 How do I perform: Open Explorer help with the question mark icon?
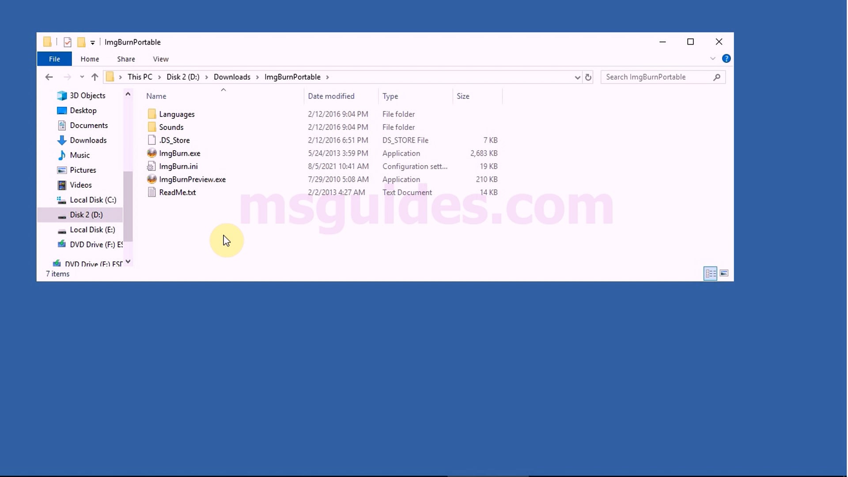(727, 58)
